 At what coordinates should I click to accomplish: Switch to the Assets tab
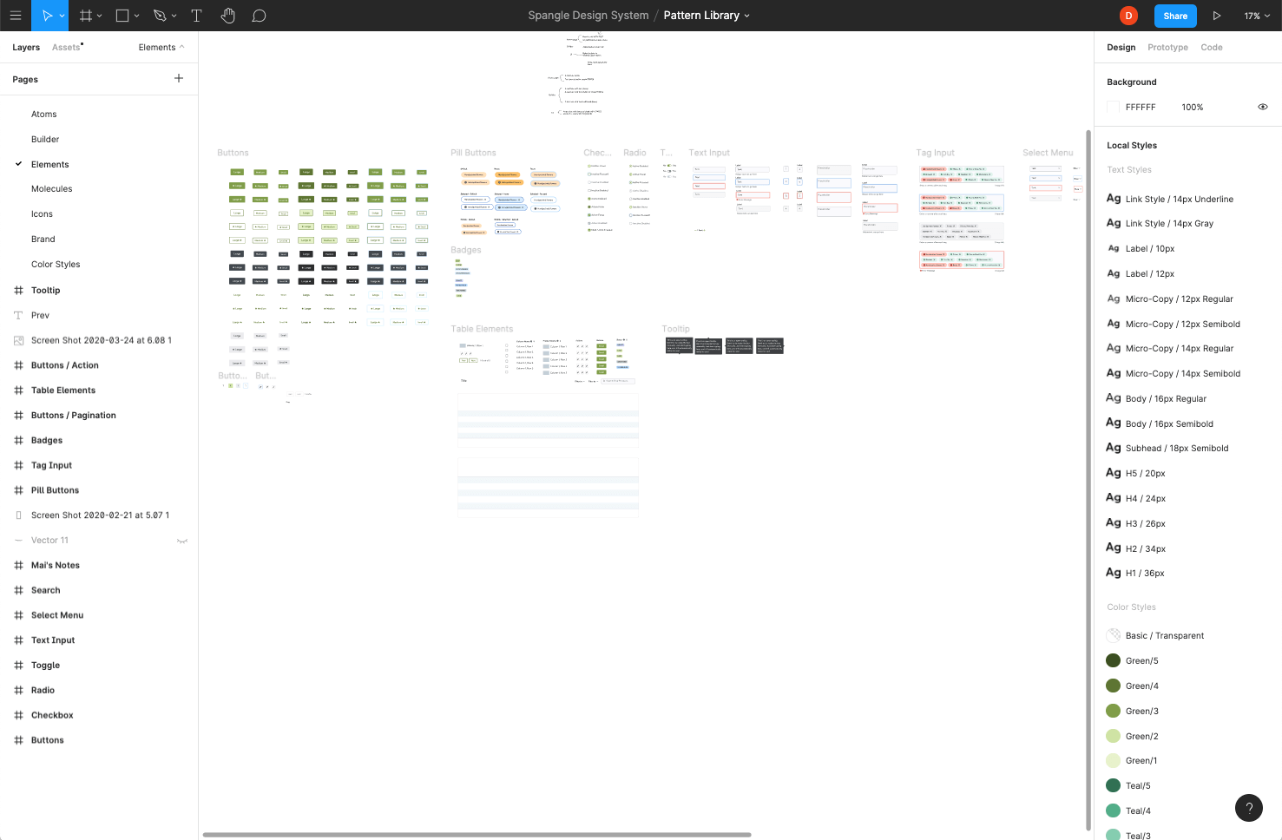point(65,47)
